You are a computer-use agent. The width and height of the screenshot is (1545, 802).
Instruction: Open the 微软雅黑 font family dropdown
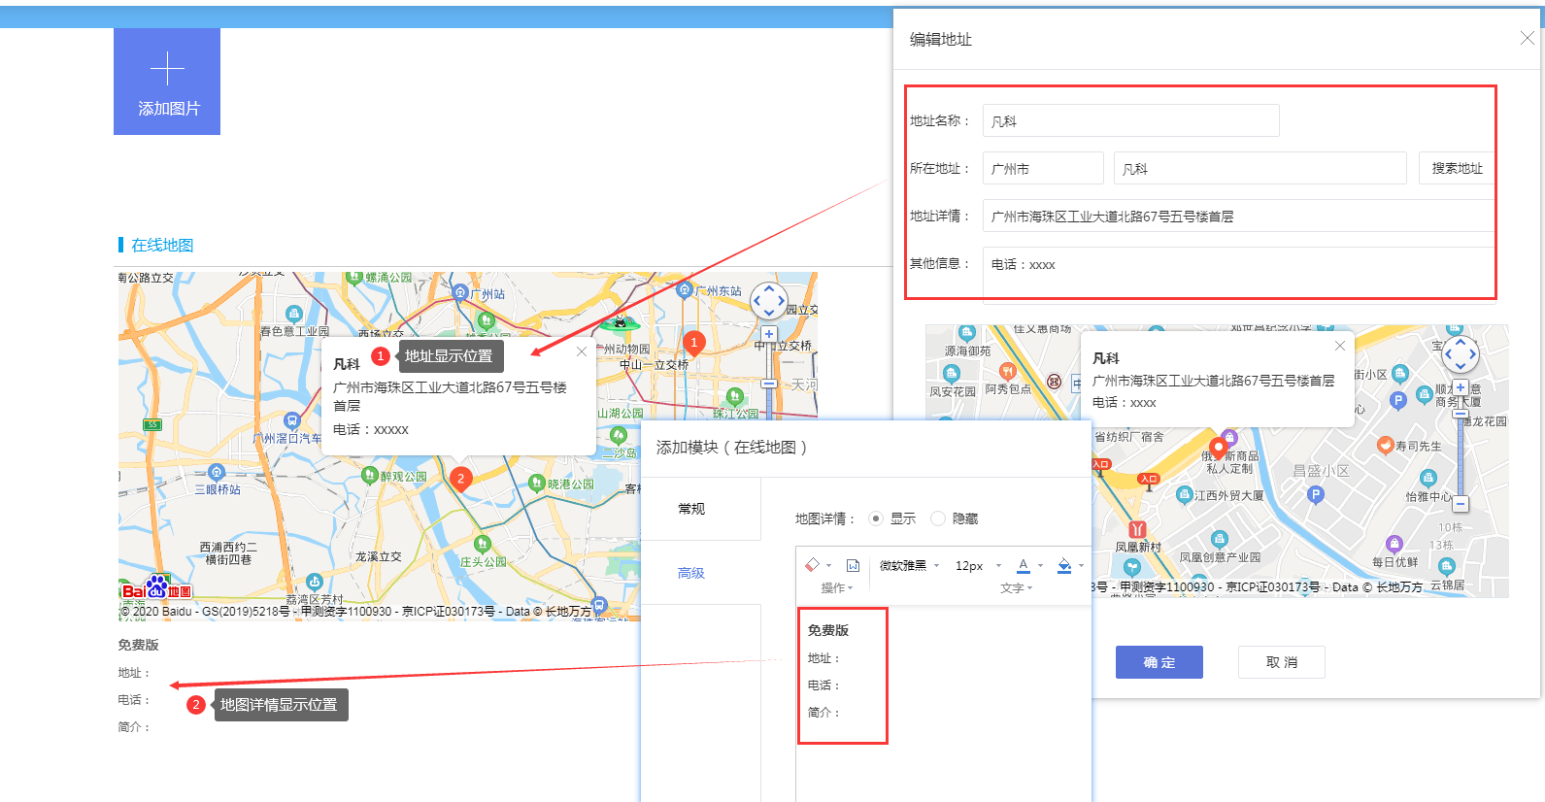tap(909, 565)
